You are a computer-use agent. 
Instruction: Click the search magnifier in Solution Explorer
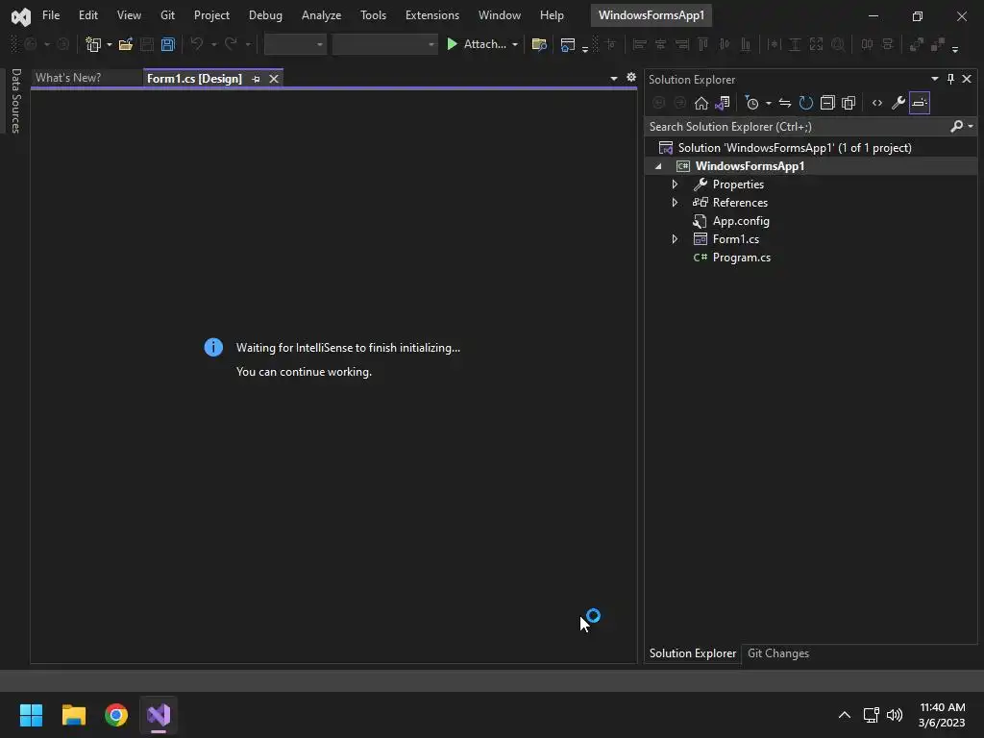pos(956,126)
